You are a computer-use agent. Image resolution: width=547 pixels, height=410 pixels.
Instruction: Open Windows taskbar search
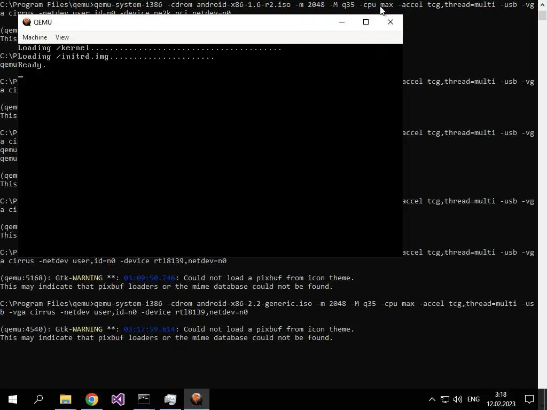38,399
